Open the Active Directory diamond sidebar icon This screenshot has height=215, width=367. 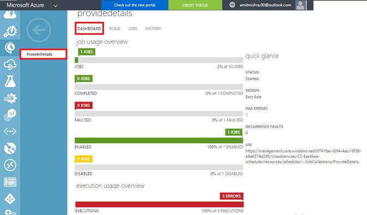10,199
